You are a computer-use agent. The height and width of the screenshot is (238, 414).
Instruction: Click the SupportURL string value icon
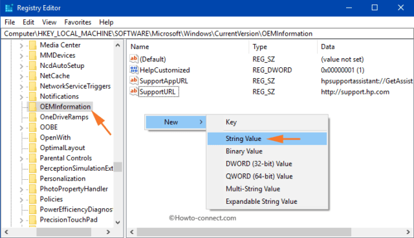point(134,92)
